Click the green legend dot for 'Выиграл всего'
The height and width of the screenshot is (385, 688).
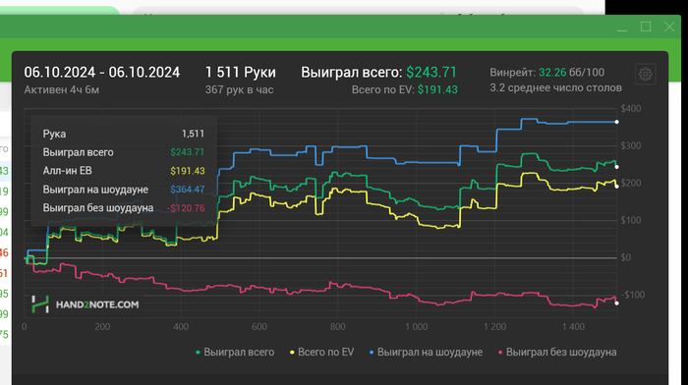point(198,353)
